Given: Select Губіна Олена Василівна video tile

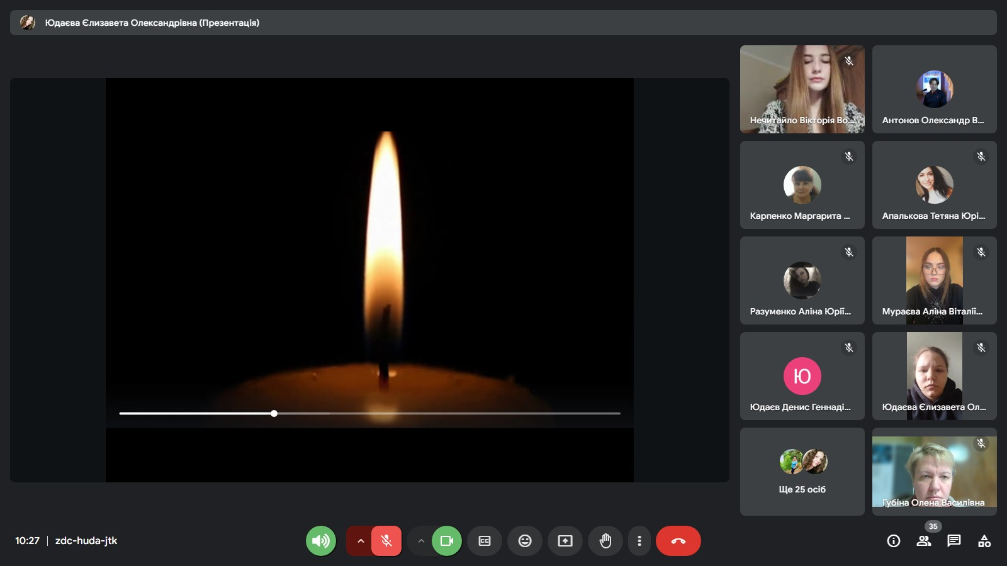Looking at the screenshot, I should pyautogui.click(x=935, y=472).
